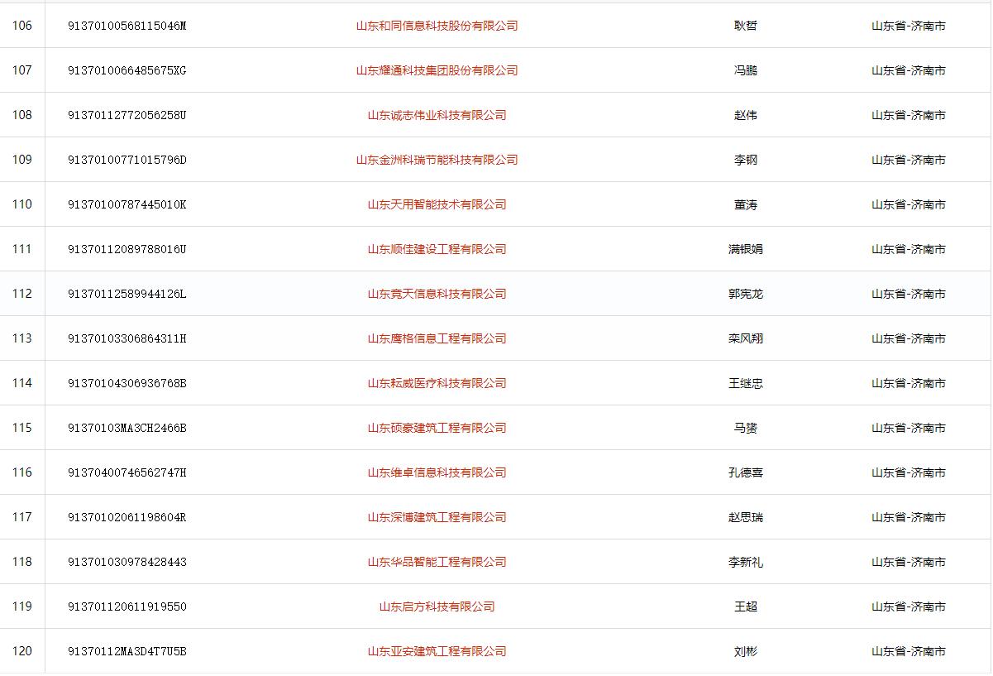Viewport: 993px width, 676px height.
Task: Click 山东耘威医疗科技有限公司 link
Action: pos(437,383)
